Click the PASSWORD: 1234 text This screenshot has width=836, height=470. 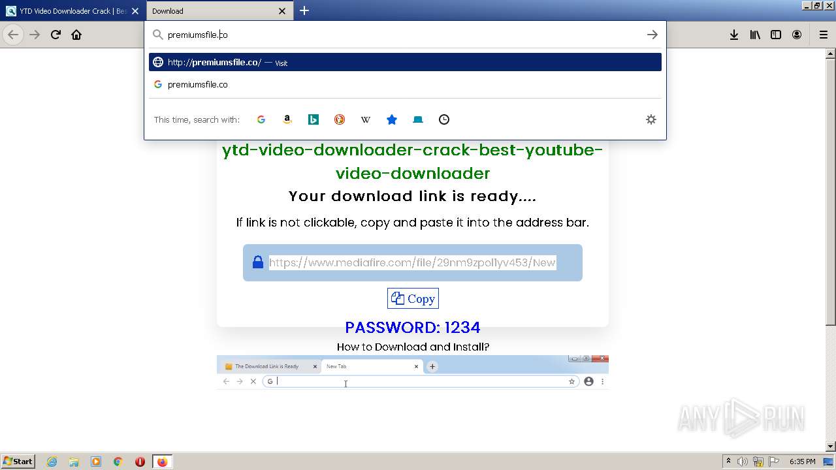(x=413, y=327)
